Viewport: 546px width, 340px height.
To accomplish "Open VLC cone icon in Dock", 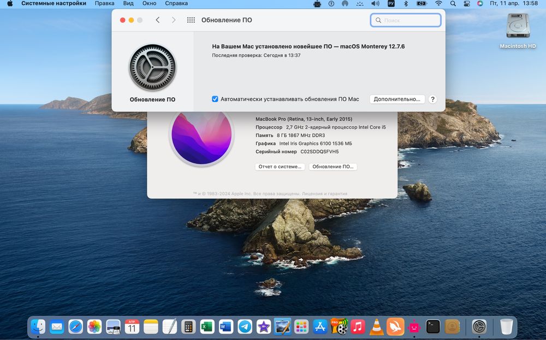I will click(x=376, y=327).
